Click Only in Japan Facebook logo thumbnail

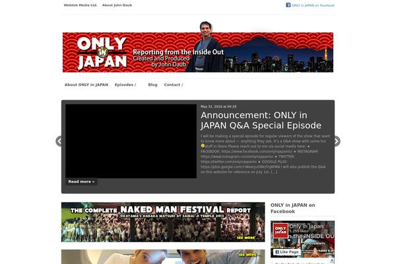(280, 230)
